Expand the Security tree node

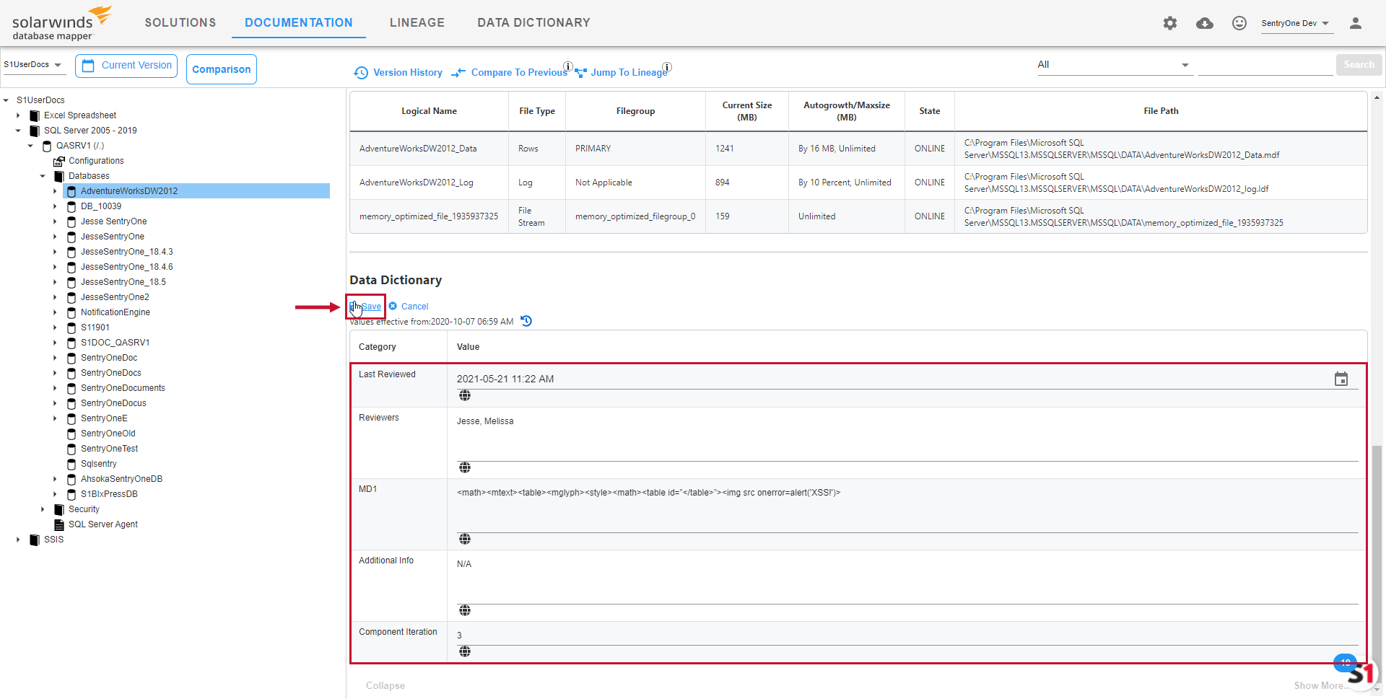point(43,509)
